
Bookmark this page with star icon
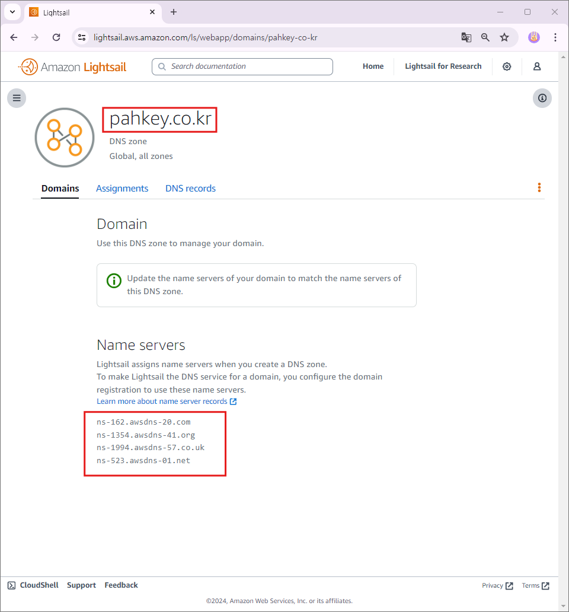[504, 37]
